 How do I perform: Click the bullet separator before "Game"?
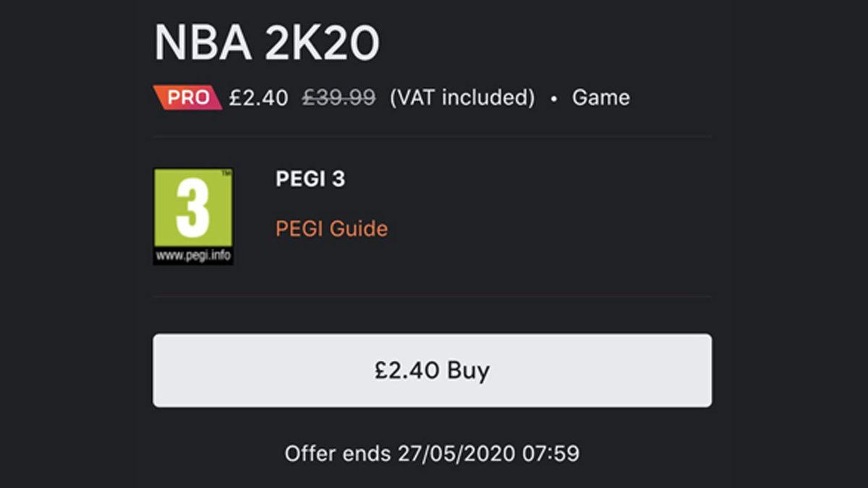click(553, 97)
